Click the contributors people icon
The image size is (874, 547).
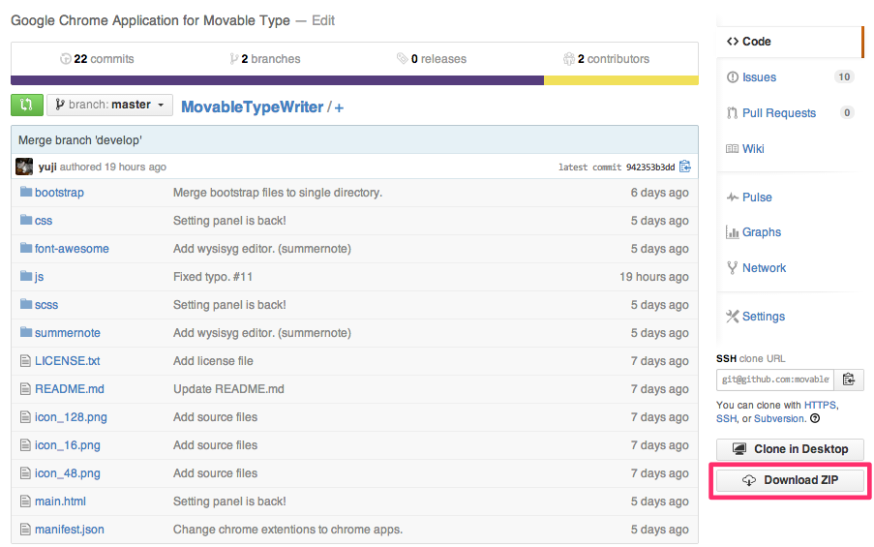pyautogui.click(x=568, y=58)
